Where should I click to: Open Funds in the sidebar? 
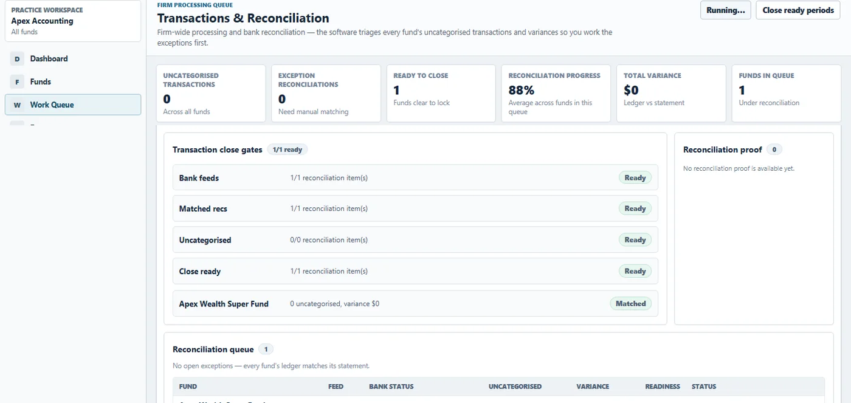(73, 81)
